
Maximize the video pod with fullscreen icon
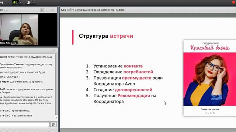pos(42,10)
